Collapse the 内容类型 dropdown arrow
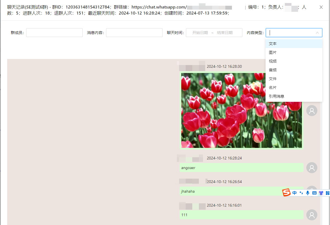This screenshot has height=225, width=330. [x=317, y=33]
